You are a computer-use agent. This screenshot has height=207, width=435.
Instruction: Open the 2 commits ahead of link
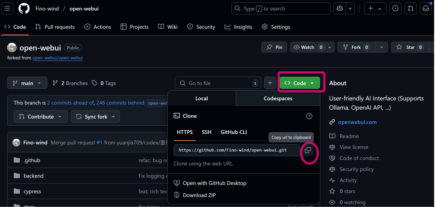point(70,103)
